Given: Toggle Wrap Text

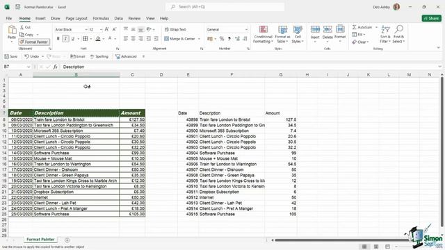Looking at the screenshot, I should coord(175,29).
